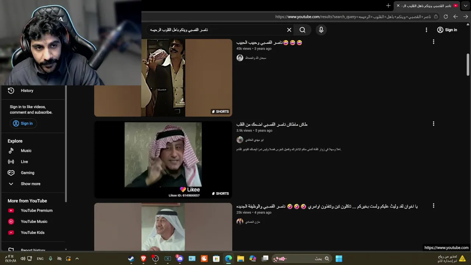Image resolution: width=471 pixels, height=265 pixels.
Task: Click the ENG language indicator
Action: click(x=40, y=258)
